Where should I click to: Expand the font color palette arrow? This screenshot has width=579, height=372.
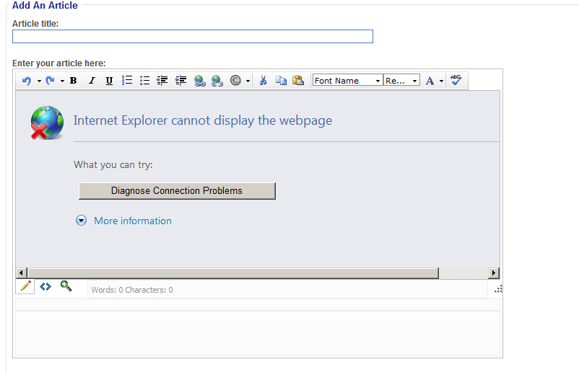click(x=441, y=81)
